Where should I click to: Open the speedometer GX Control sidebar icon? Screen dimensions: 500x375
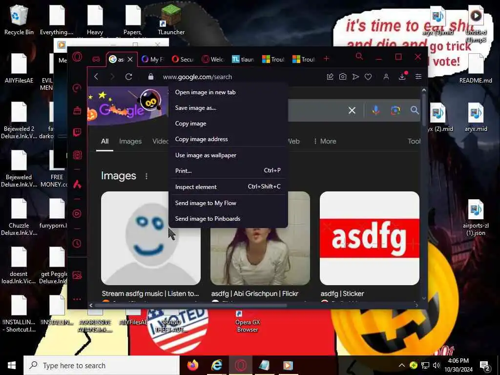coord(77,88)
